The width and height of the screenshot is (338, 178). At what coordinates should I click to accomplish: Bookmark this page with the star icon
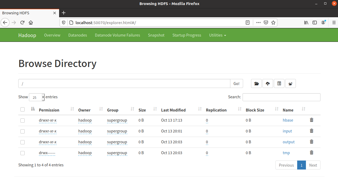pos(273,23)
